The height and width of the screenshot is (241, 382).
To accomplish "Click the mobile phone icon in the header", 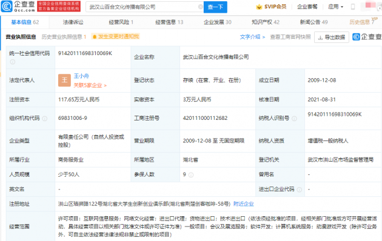I will [x=353, y=7].
